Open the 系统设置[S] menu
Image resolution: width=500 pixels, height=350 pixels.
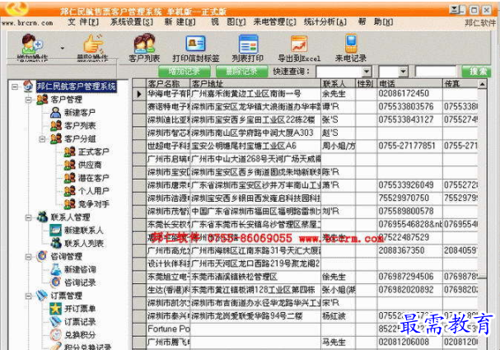[132, 22]
